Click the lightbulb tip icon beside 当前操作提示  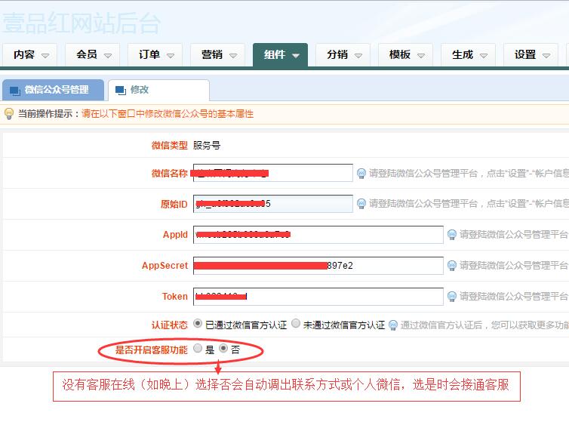(9, 114)
